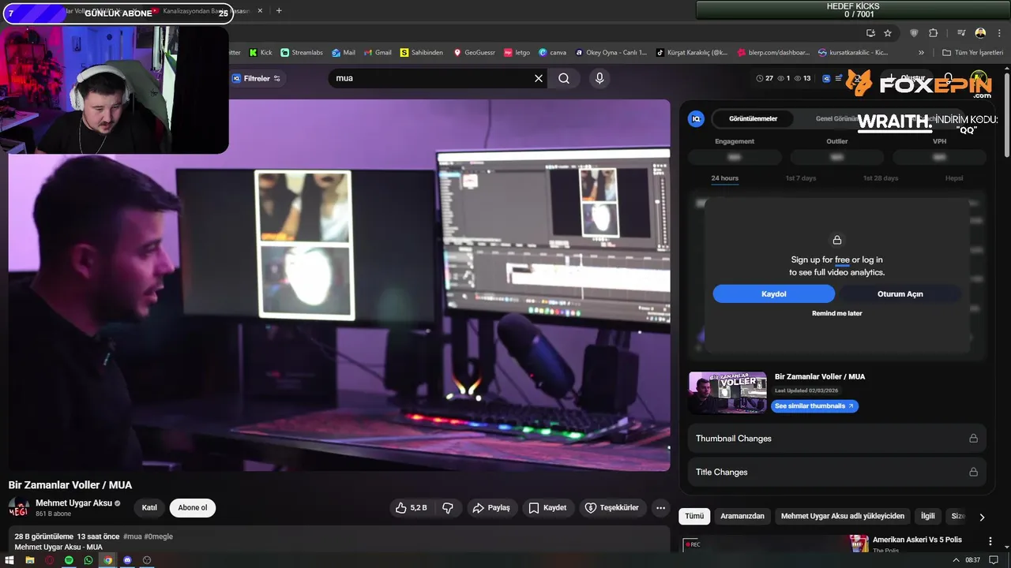Screen dimensions: 1011x568
Task: Open Bir Zamanlar Voller thumbnail in panel
Action: [x=727, y=392]
